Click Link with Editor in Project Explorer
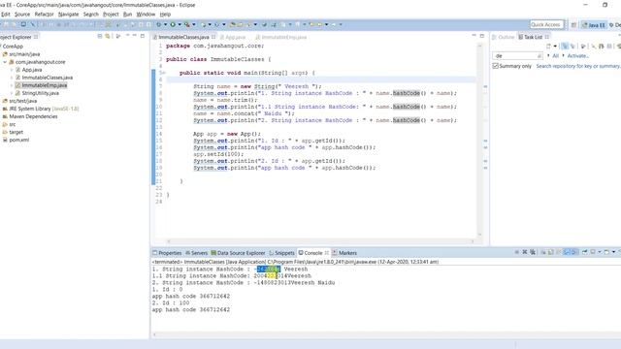 pos(108,36)
